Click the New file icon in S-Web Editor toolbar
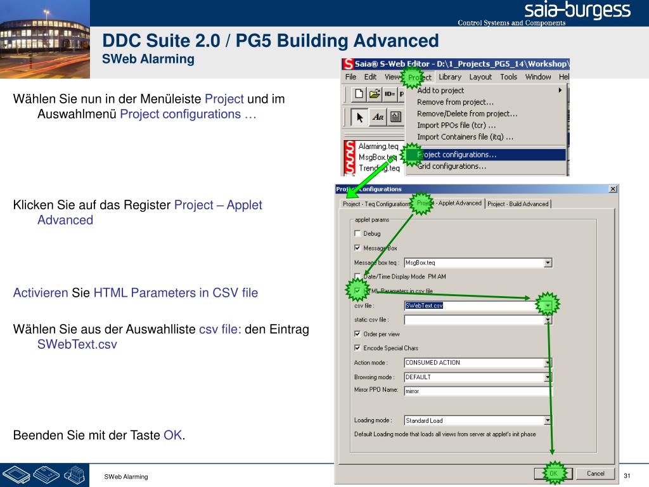The width and height of the screenshot is (649, 487). [359, 94]
